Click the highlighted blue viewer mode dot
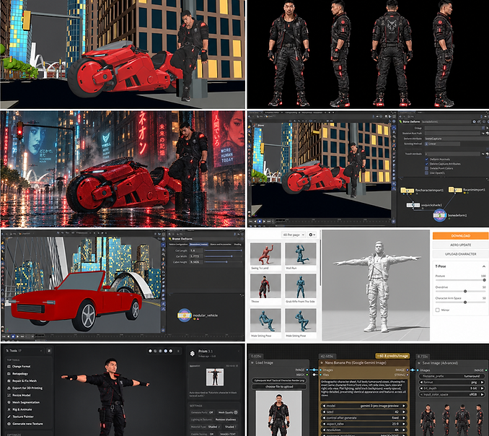The height and width of the screenshot is (436, 489). point(166,351)
